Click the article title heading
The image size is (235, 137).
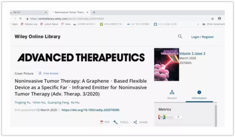click(x=81, y=87)
